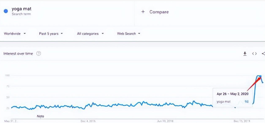Viewport: 265px width, 123px height.
Task: Select the highlighted peak data point at 98
Action: tap(260, 76)
